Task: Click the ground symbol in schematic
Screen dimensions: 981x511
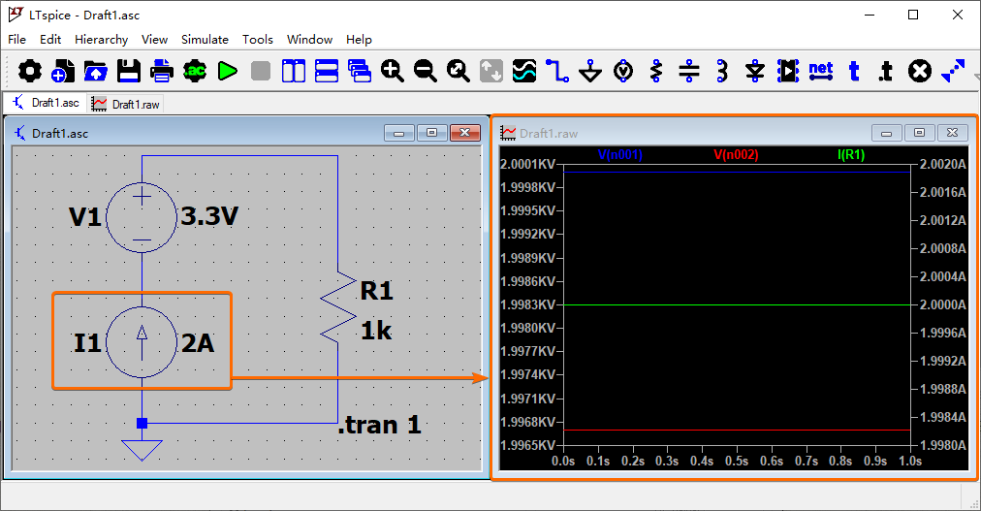Action: pos(142,450)
